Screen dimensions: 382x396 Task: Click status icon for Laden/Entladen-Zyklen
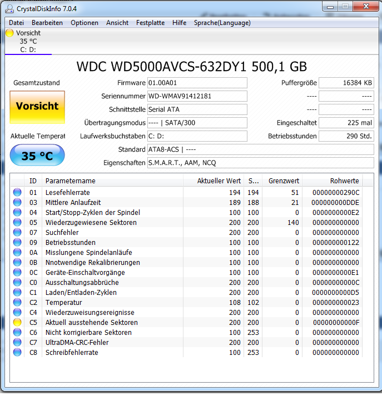click(17, 292)
